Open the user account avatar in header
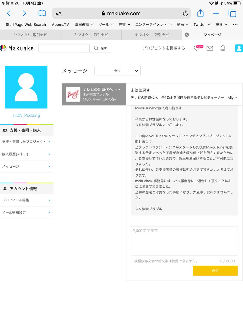Viewport: 243px width, 325px height. pyautogui.click(x=239, y=48)
